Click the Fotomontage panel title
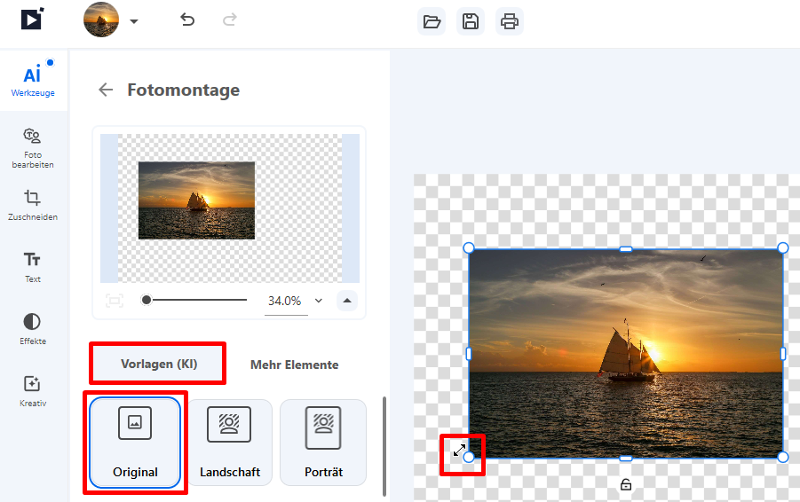The width and height of the screenshot is (800, 502). [x=184, y=90]
